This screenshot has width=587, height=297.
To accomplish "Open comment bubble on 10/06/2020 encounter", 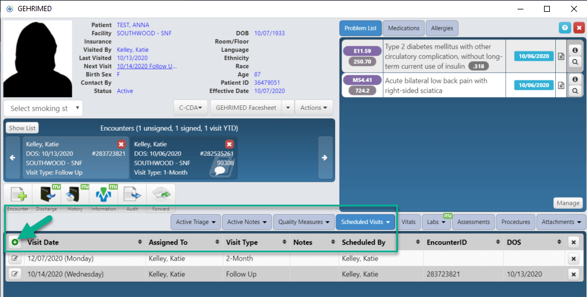I will (x=220, y=171).
